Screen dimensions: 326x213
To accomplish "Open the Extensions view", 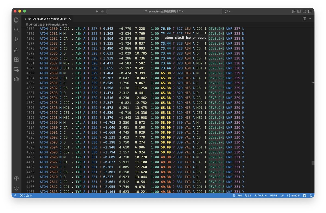I will click(16, 59).
